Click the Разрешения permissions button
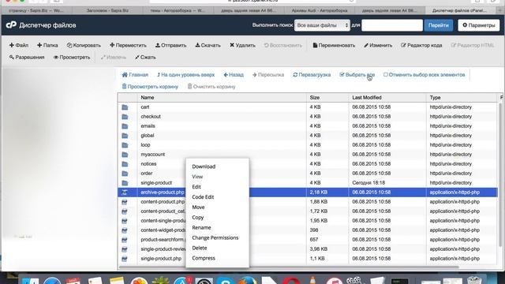Viewport: 505px width, 284px height. click(27, 58)
